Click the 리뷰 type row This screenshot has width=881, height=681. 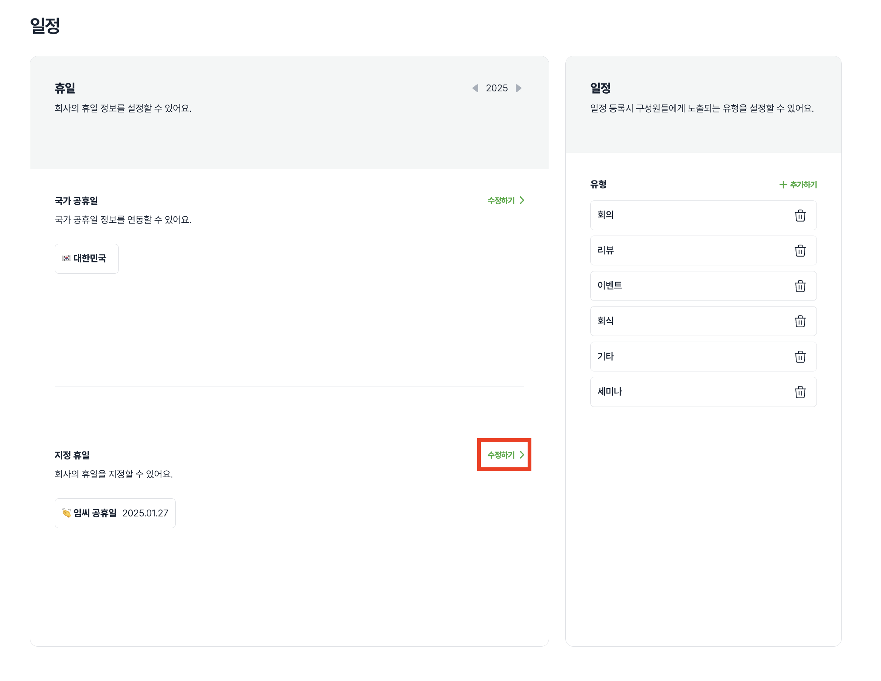[x=686, y=250]
